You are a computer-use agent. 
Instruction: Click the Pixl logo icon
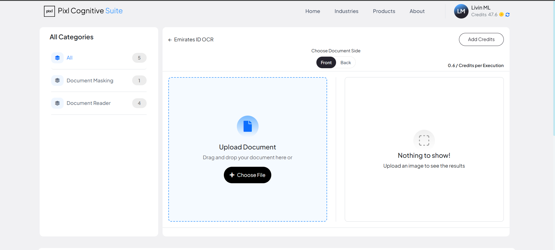click(x=49, y=11)
